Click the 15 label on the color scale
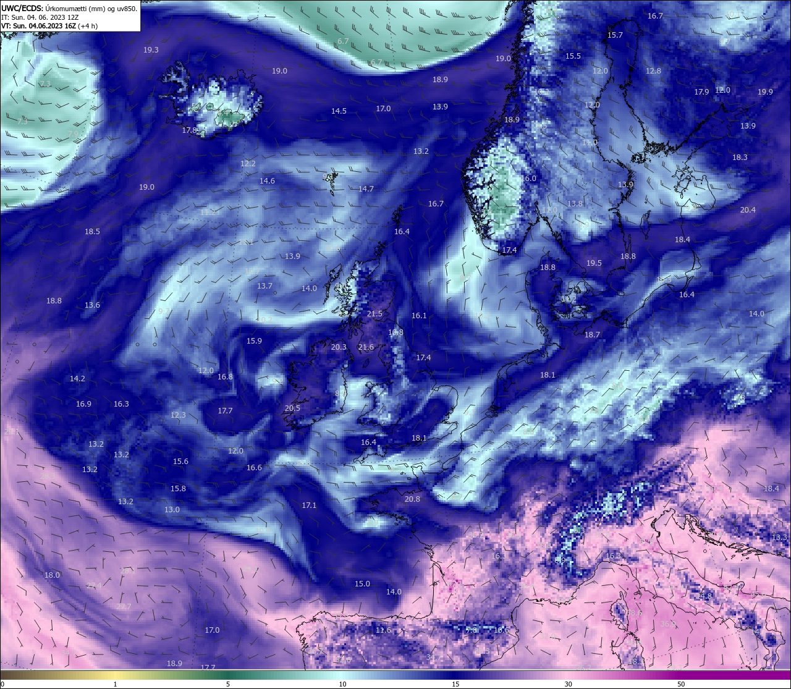The width and height of the screenshot is (791, 689). [x=455, y=684]
